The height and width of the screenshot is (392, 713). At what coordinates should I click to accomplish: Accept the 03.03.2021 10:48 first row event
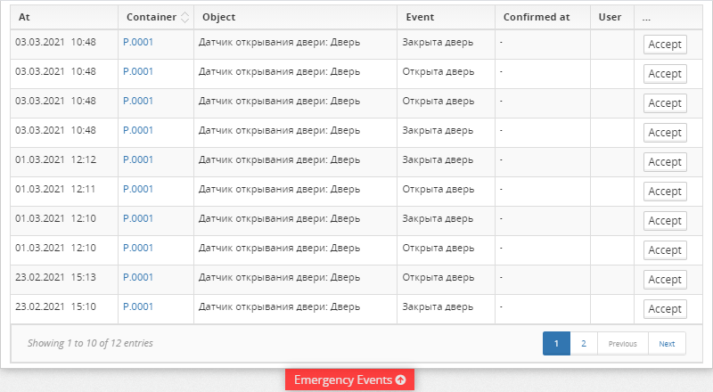[665, 45]
